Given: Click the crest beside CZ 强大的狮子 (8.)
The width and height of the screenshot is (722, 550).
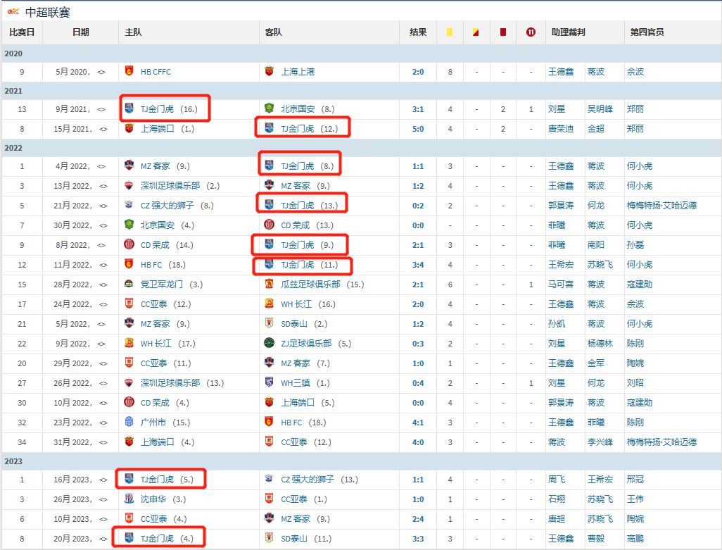Looking at the screenshot, I should click(x=129, y=205).
